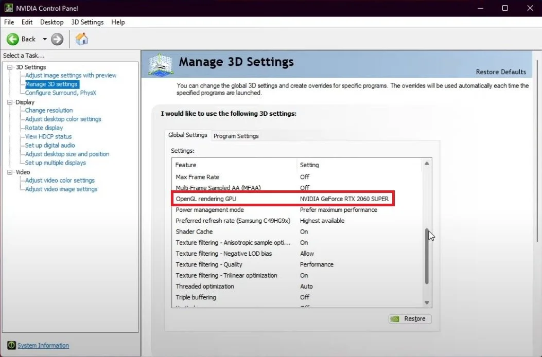Select the Global Settings tab
Screen dimensions: 542x357
click(188, 135)
